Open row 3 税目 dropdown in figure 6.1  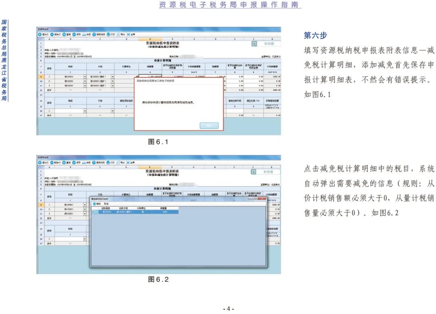85,85
